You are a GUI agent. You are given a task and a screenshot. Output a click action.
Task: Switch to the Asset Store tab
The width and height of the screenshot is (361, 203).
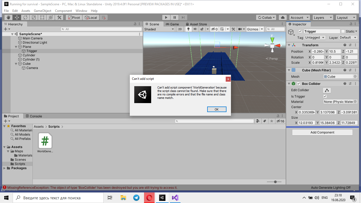pos(196,24)
